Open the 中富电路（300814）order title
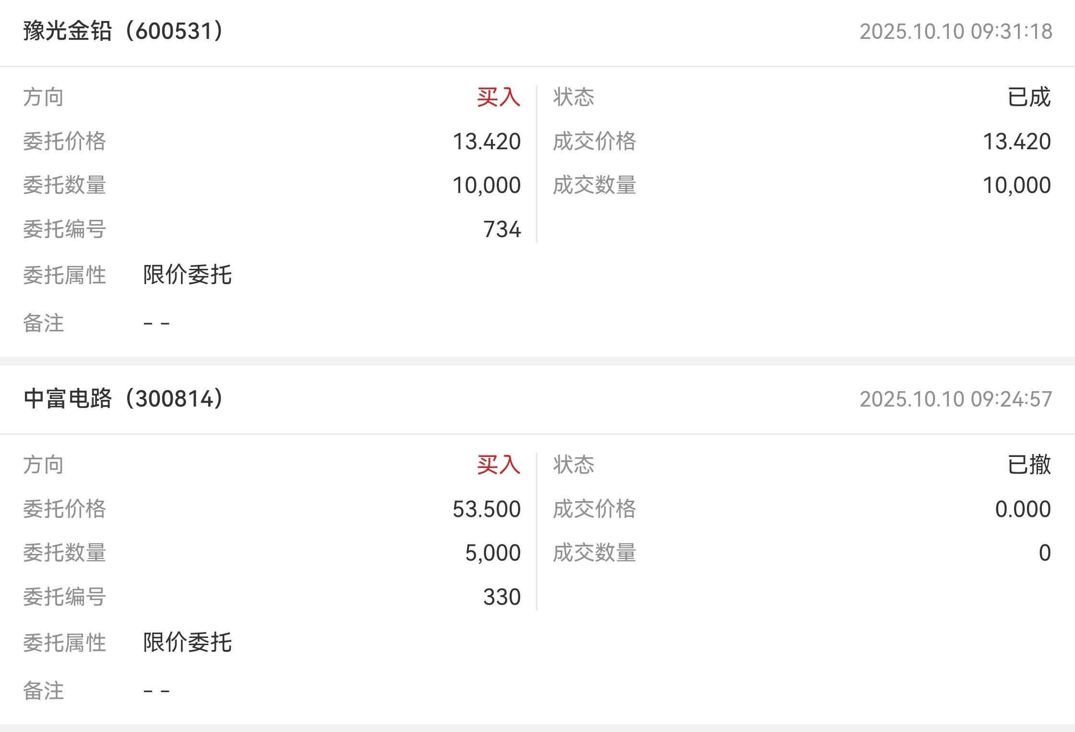 click(123, 399)
